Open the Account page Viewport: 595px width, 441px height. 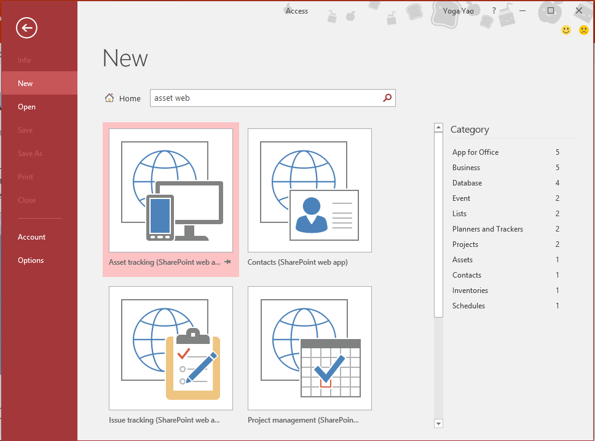coord(39,236)
